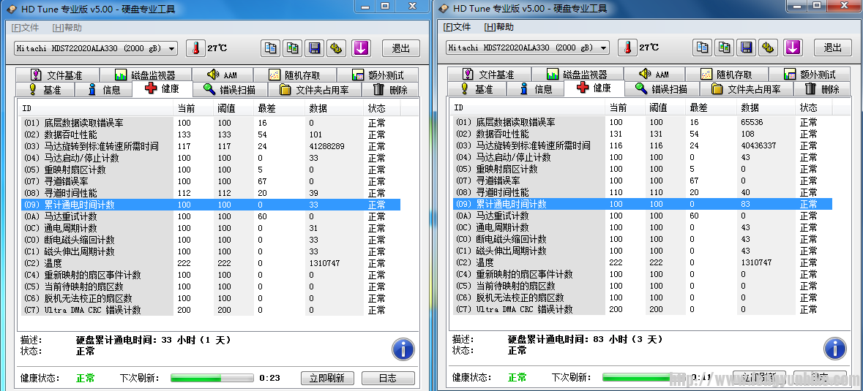
Task: Click the thermometer temperature icon in left window
Action: click(x=195, y=48)
